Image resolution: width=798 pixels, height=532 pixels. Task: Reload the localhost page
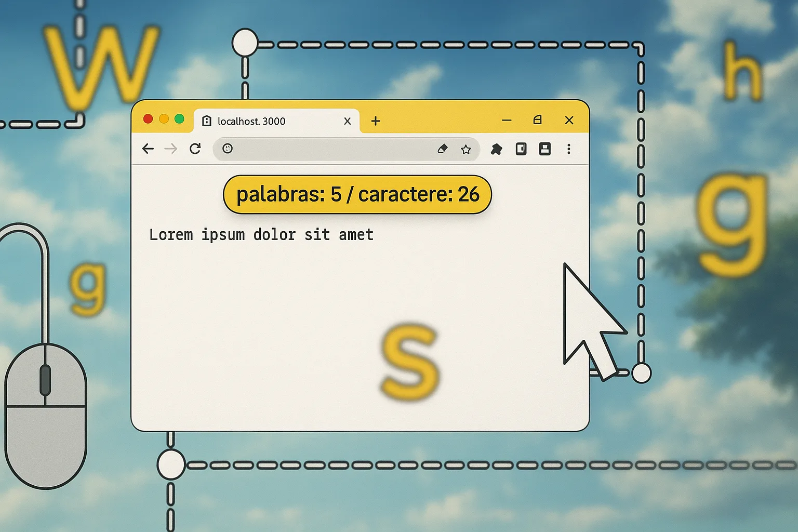coord(195,149)
